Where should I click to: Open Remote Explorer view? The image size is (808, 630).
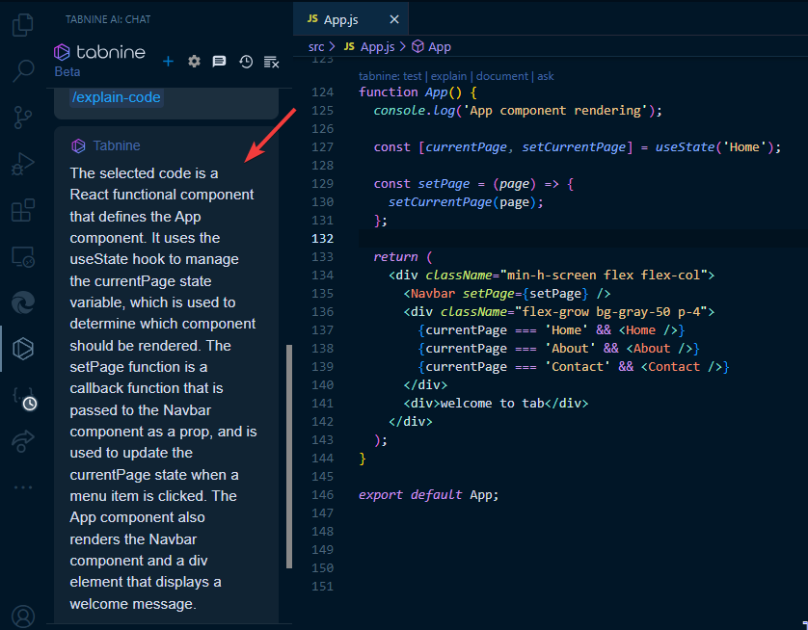click(x=23, y=256)
